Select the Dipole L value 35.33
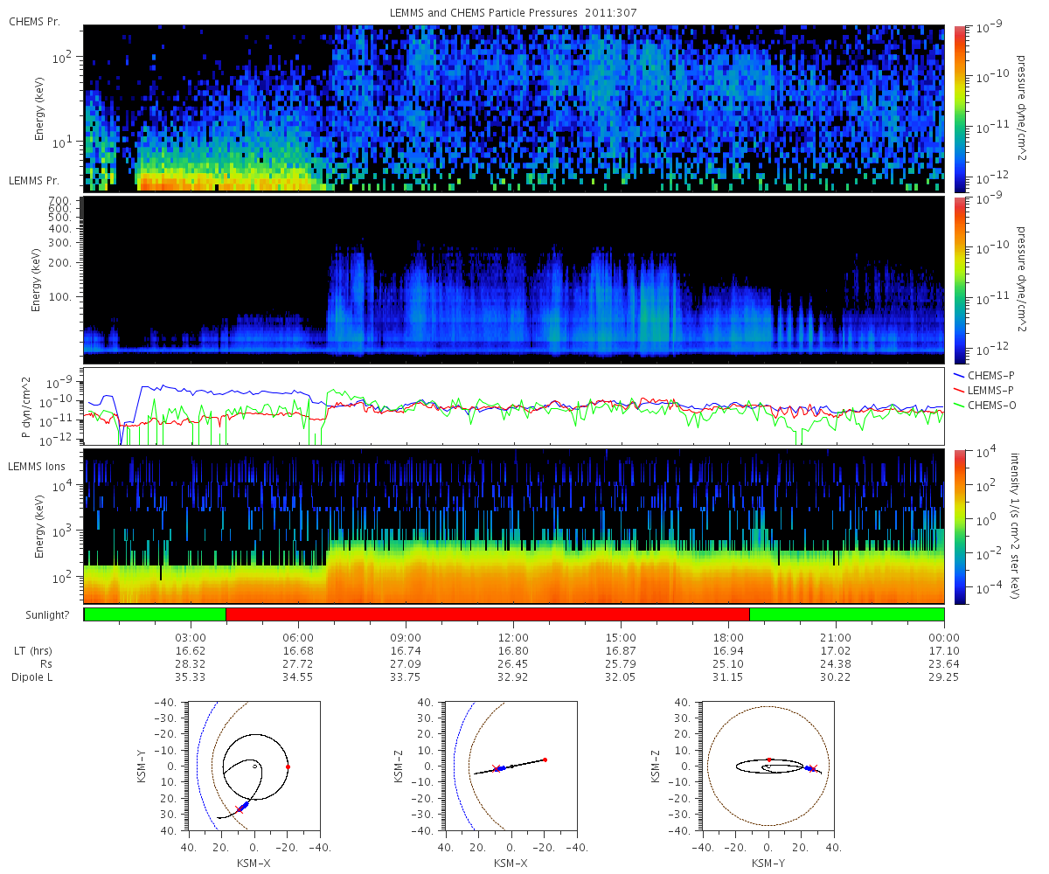 click(x=191, y=677)
